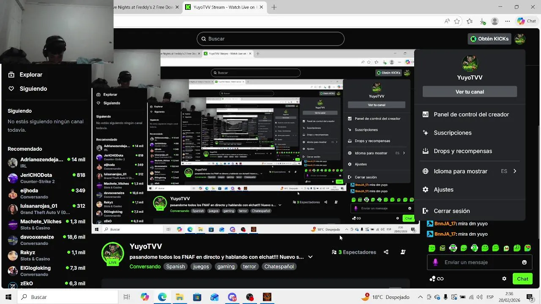Click the Siguiendo heart icon
The image size is (541, 304).
(11, 89)
